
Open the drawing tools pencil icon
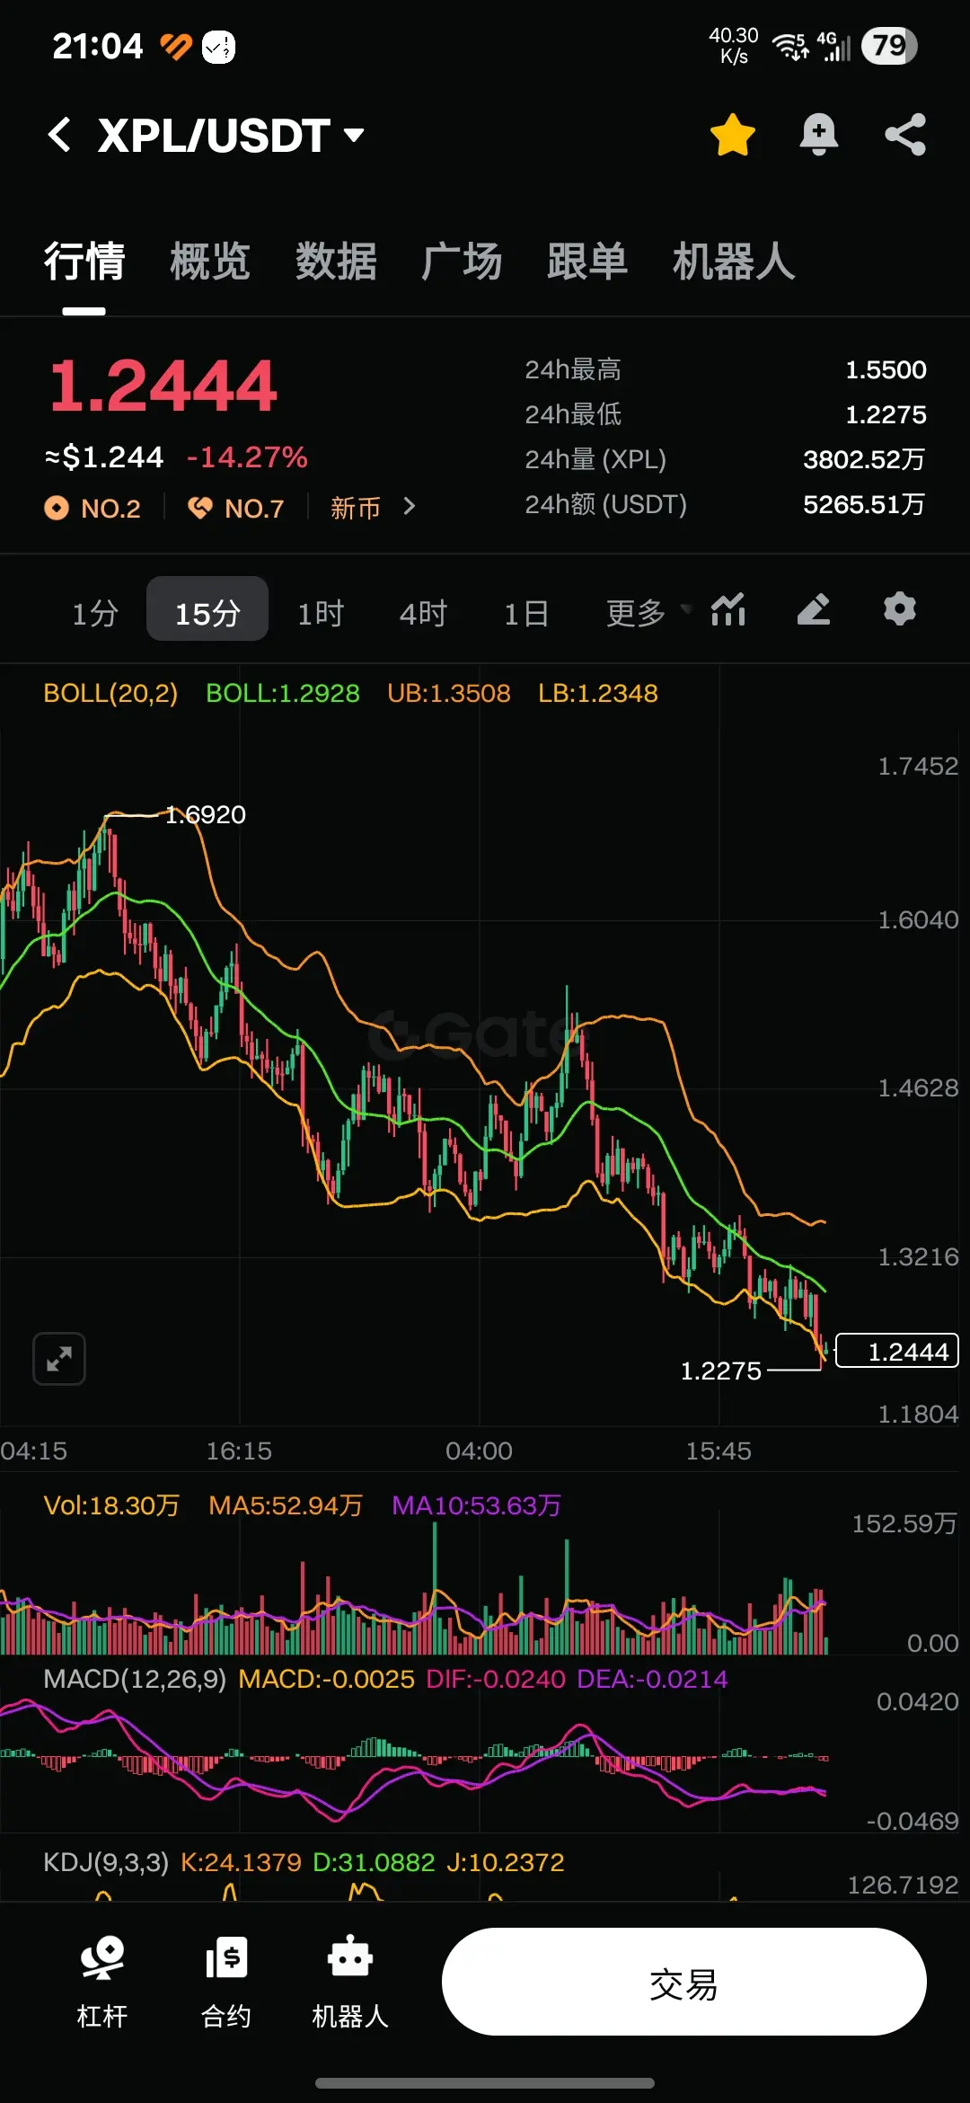(x=814, y=609)
